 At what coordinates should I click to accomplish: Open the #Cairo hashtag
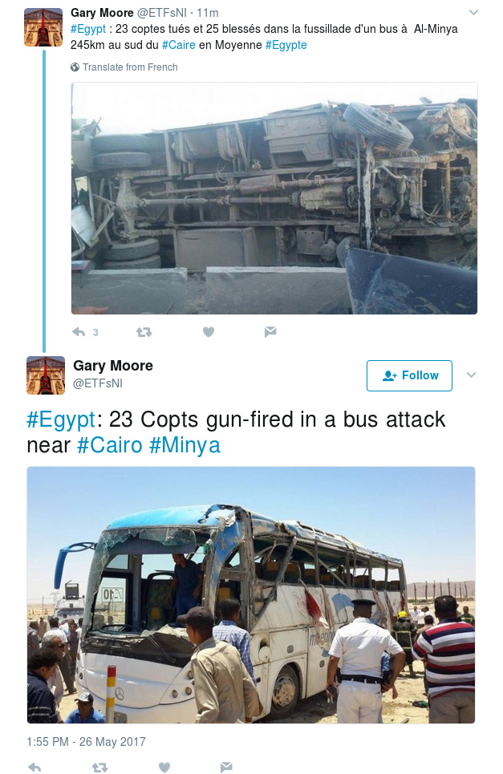click(110, 445)
